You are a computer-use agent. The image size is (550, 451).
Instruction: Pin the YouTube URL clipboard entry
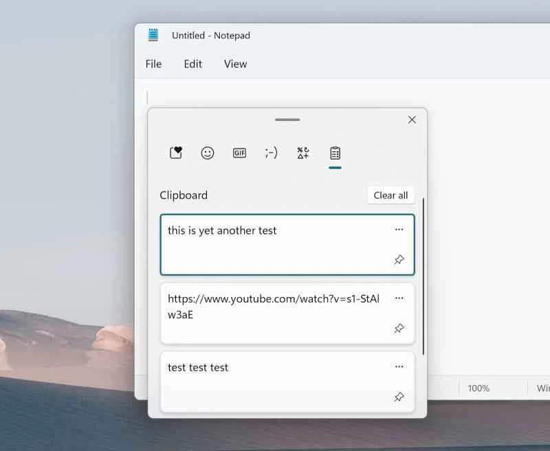[399, 329]
